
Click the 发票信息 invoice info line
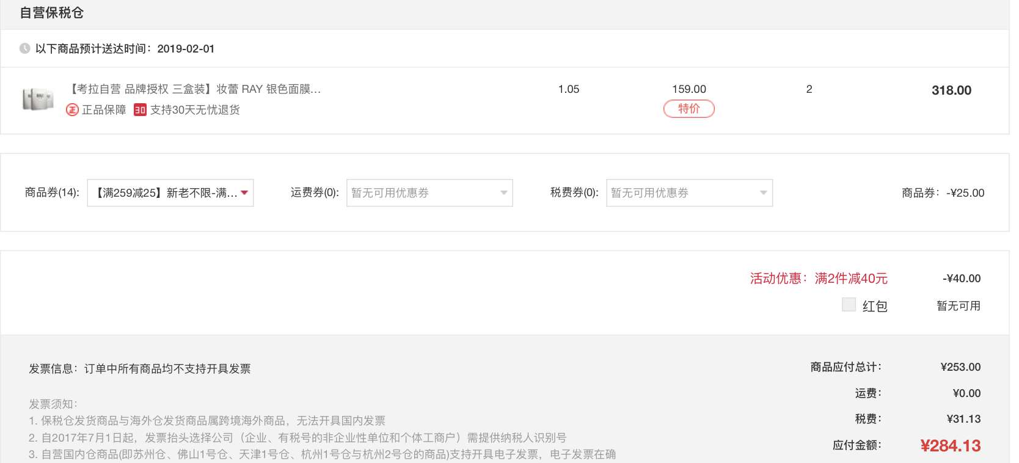140,369
